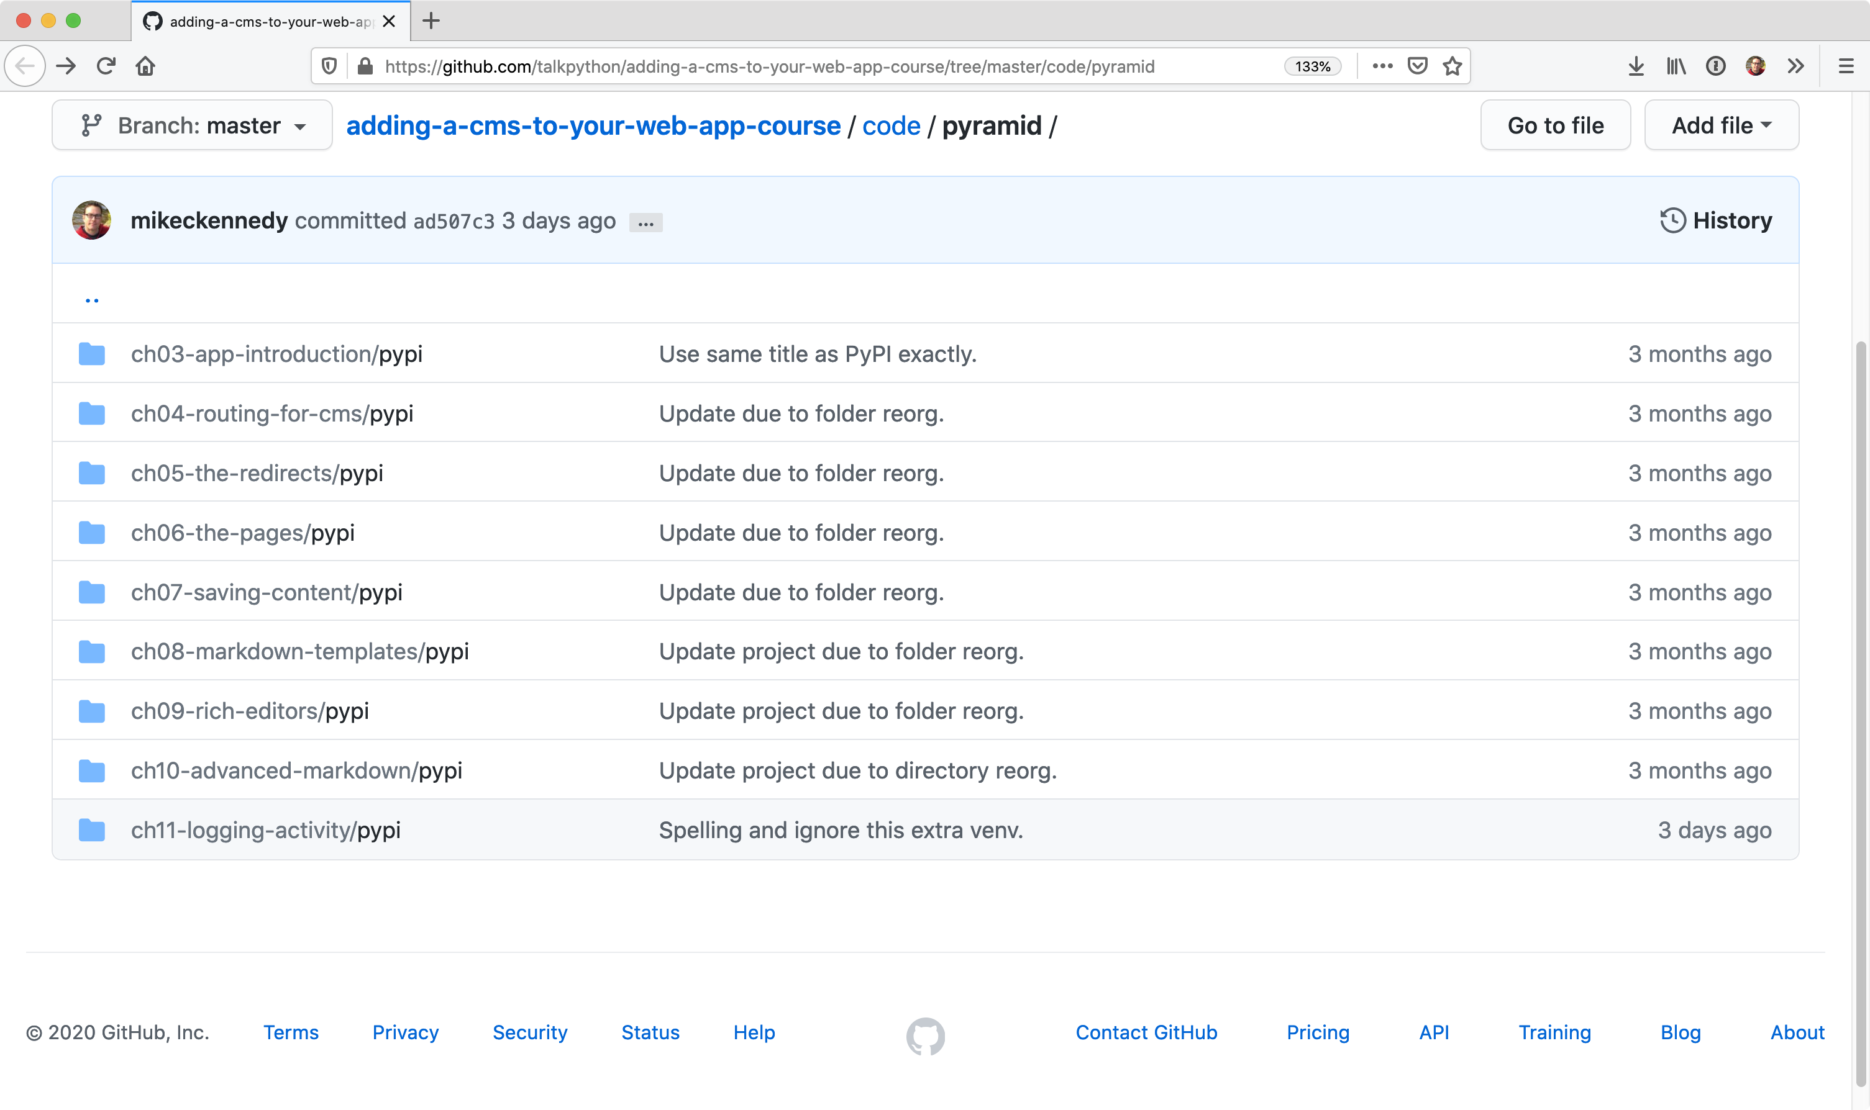The width and height of the screenshot is (1870, 1110).
Task: Go up to parent directory (..)
Action: (91, 300)
